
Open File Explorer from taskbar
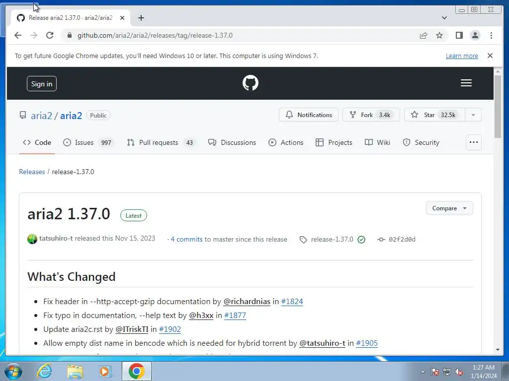75,371
